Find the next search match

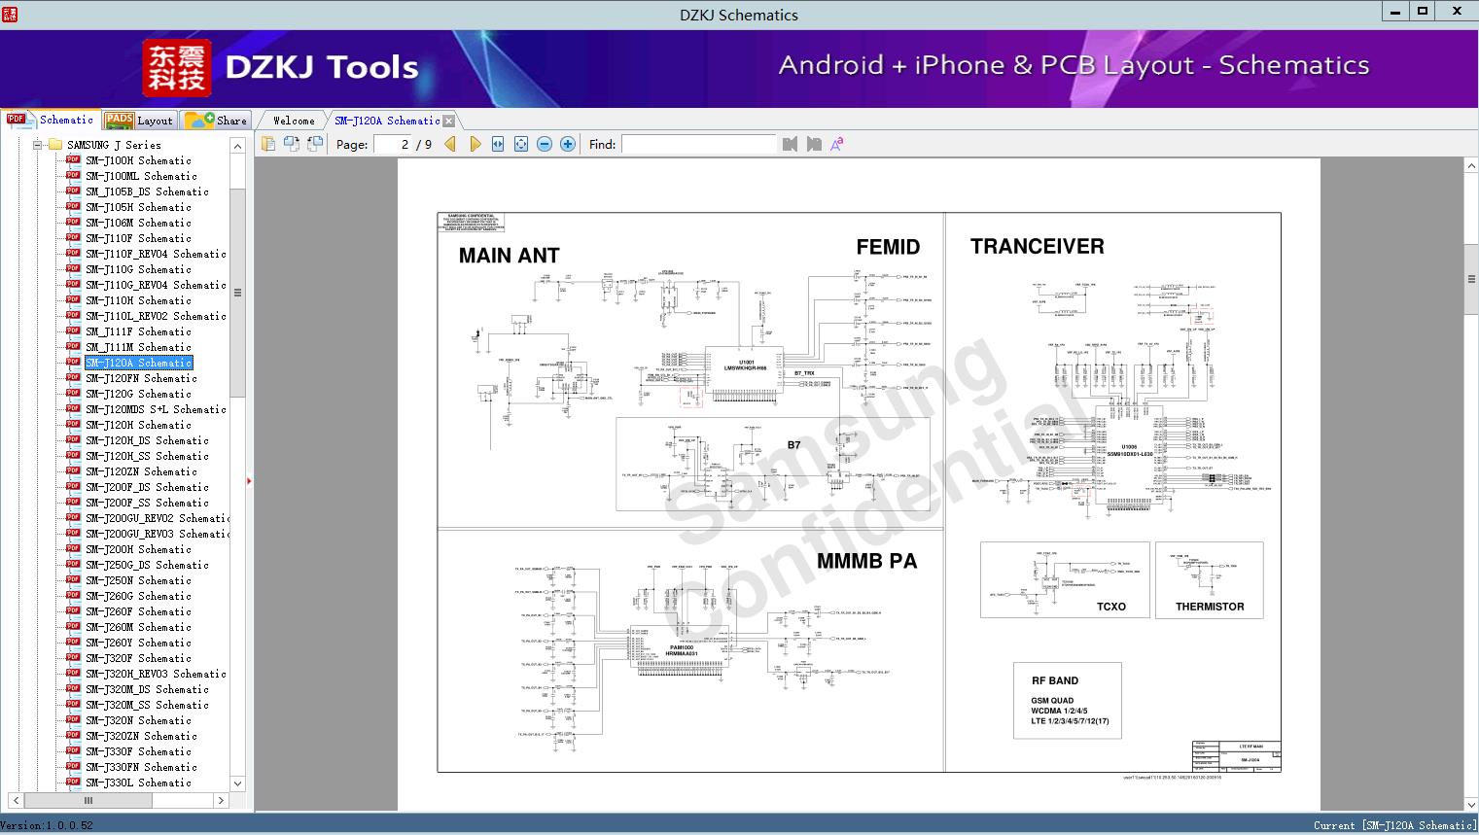814,144
